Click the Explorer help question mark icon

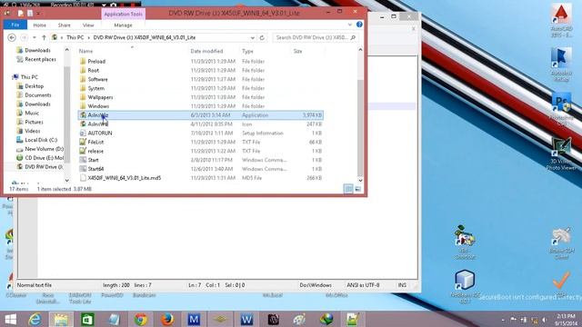point(359,25)
